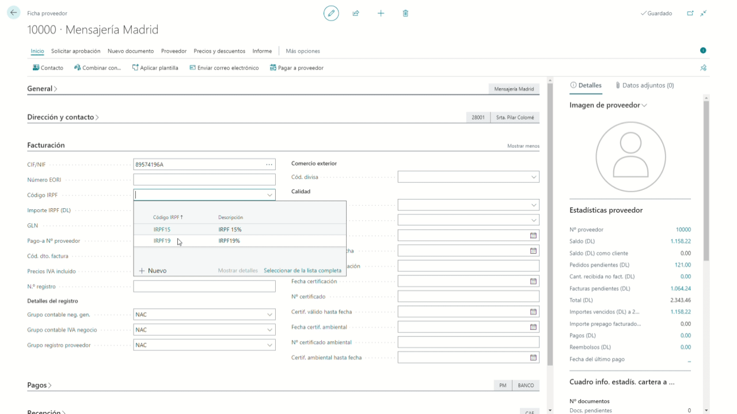Open the share icon in header
The width and height of the screenshot is (737, 414).
click(x=356, y=13)
